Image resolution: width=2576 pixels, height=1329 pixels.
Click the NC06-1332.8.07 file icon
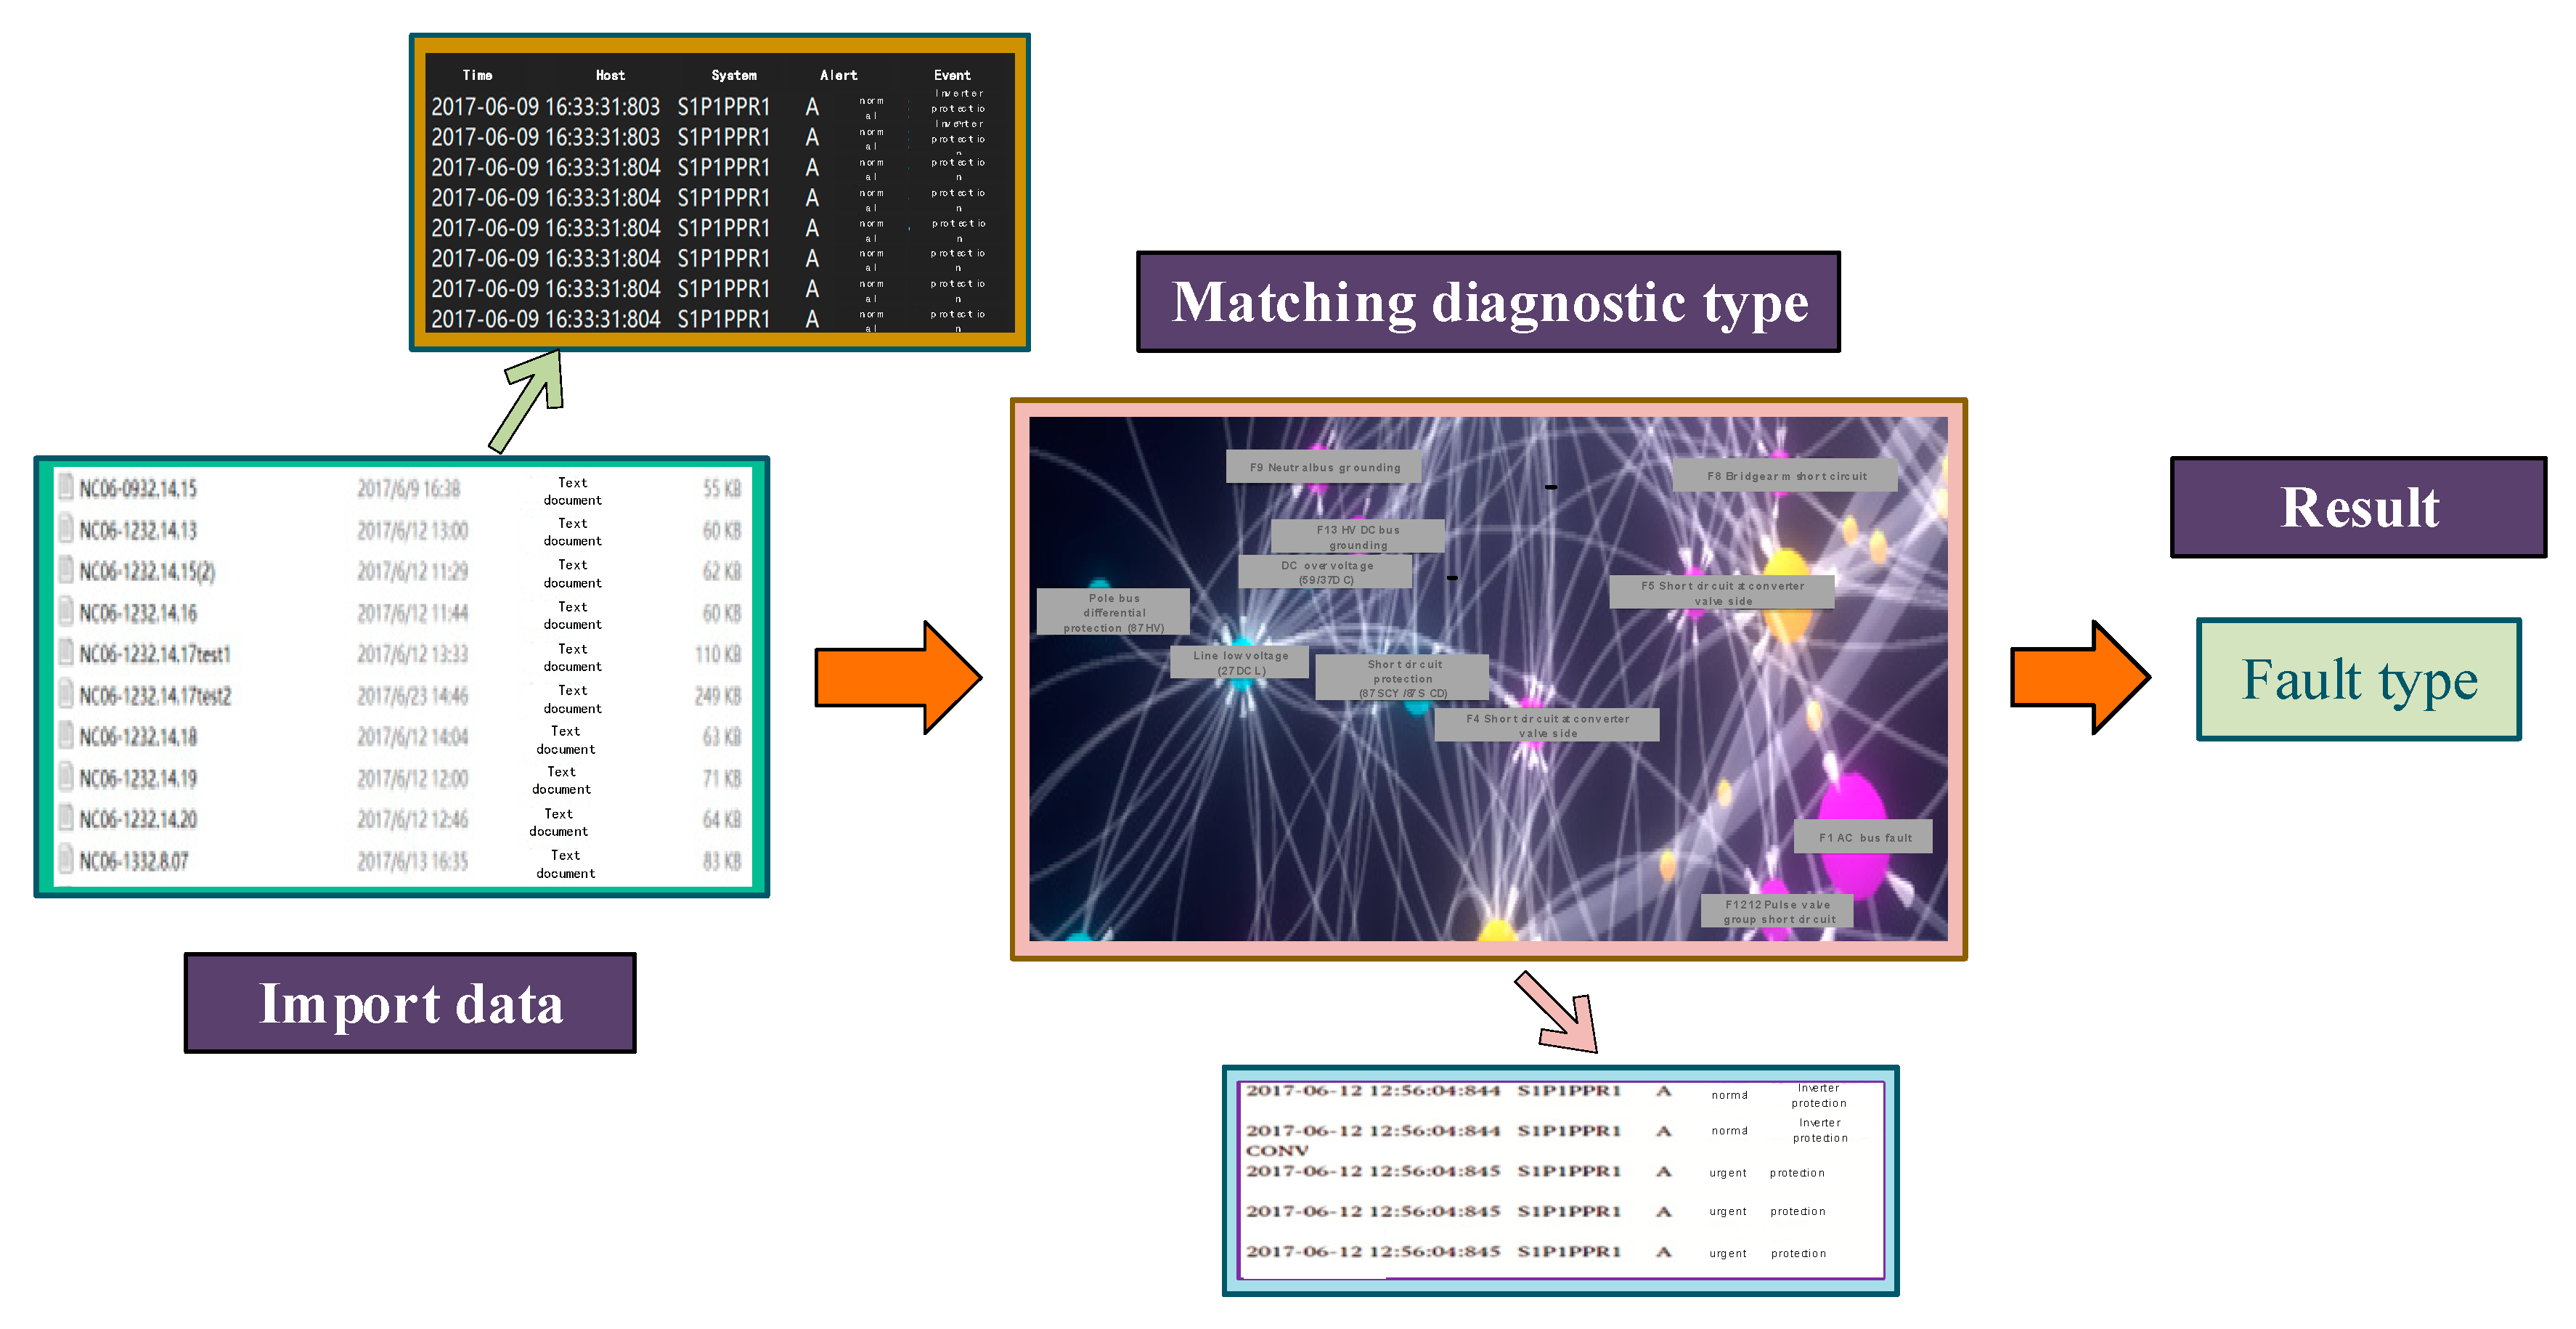coord(66,859)
